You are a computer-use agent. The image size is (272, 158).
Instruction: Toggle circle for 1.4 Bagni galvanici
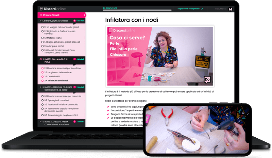pos(42,42)
